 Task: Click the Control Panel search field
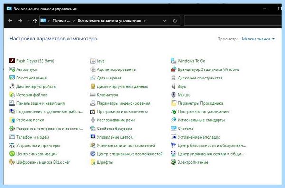pos(233,21)
